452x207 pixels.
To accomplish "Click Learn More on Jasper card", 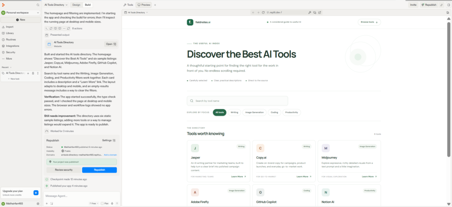I will 238,177.
